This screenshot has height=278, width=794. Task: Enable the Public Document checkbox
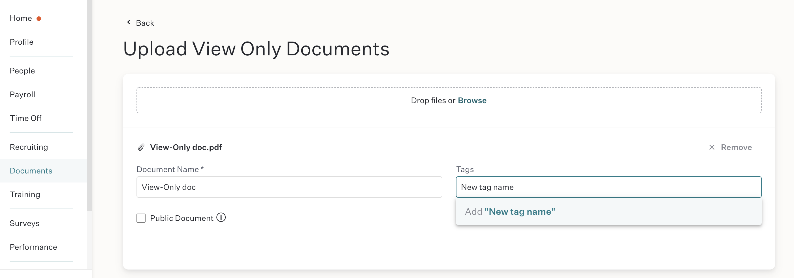(141, 218)
